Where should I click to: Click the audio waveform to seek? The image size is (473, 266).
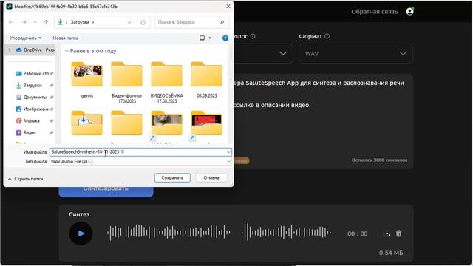(220, 233)
